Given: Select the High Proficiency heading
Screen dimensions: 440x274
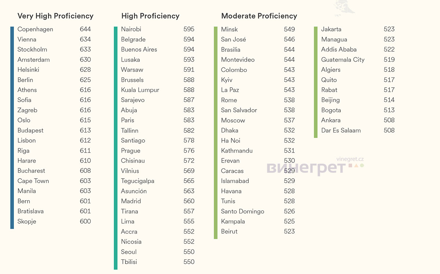Looking at the screenshot, I should (150, 16).
